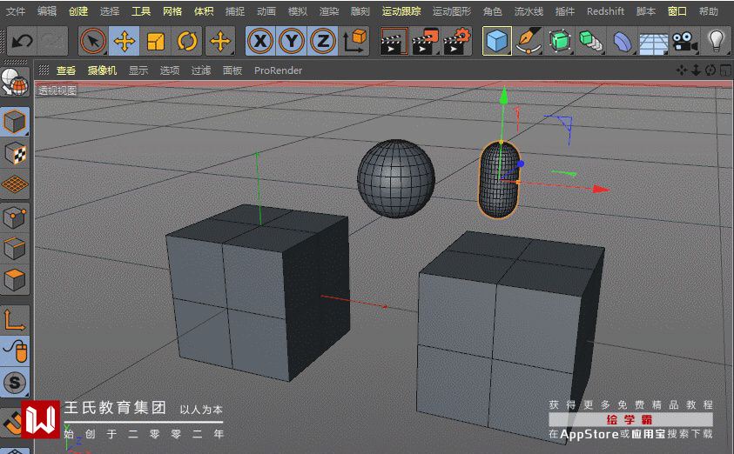This screenshot has width=734, height=454.
Task: Switch to Points mode
Action: tap(15, 218)
